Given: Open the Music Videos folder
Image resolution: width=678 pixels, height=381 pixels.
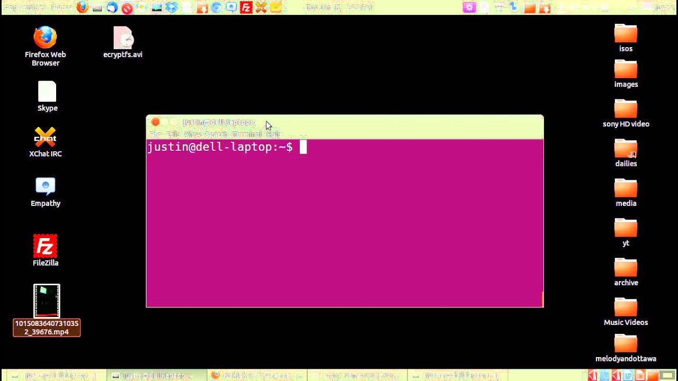Looking at the screenshot, I should click(626, 308).
